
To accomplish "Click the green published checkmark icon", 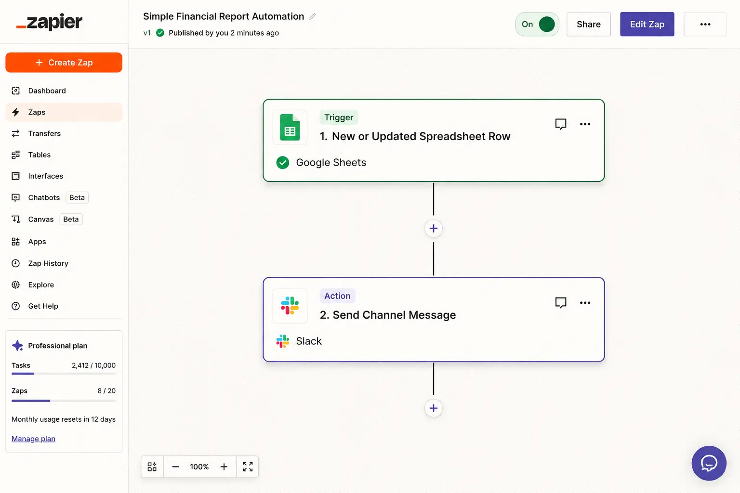I will [160, 33].
